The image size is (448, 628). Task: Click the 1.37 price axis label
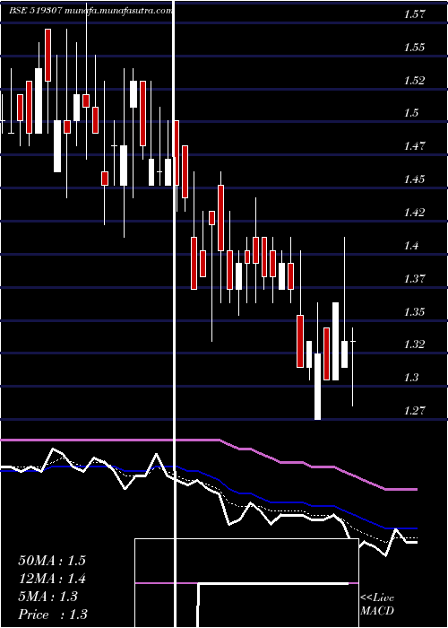pyautogui.click(x=414, y=278)
